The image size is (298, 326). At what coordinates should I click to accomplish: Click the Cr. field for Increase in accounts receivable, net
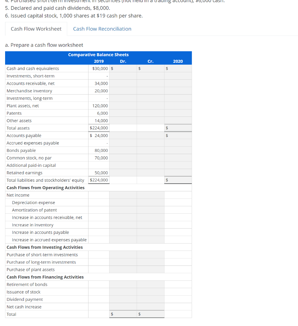point(151,217)
